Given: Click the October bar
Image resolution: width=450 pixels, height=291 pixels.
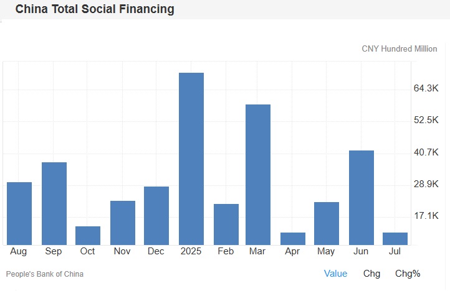Looking at the screenshot, I should [88, 235].
